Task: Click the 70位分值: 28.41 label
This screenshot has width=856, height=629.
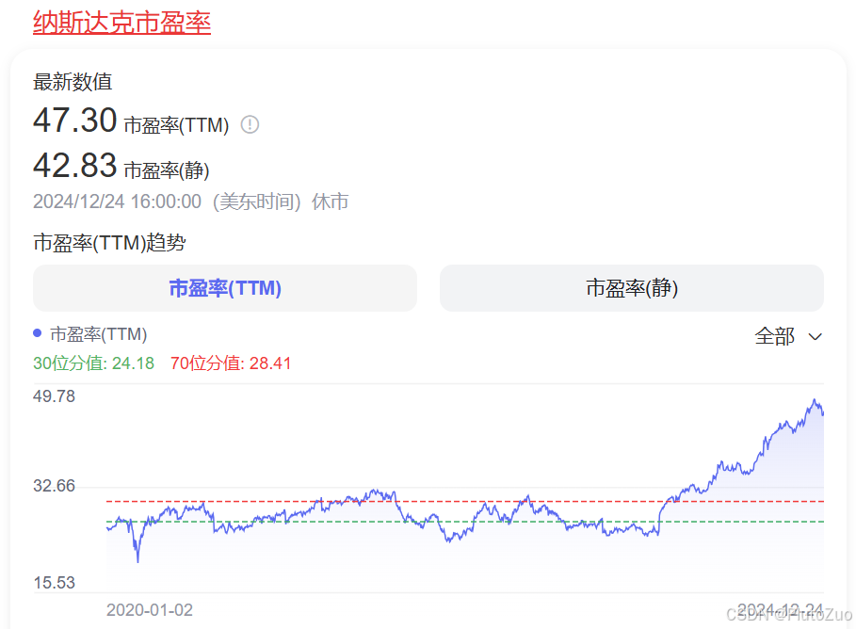Action: click(231, 363)
